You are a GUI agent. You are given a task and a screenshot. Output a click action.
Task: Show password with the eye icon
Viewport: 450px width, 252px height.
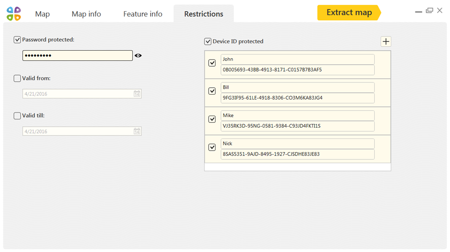click(x=138, y=56)
